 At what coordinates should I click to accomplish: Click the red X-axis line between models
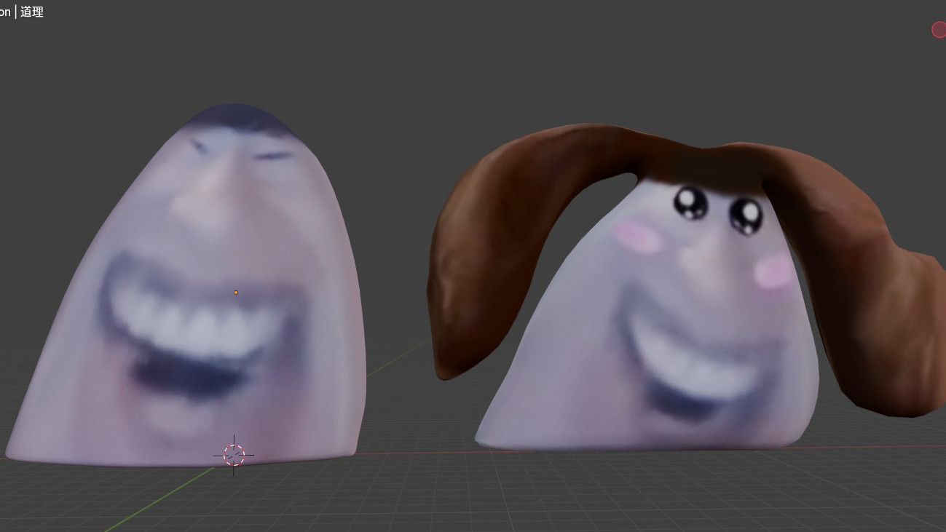(x=415, y=453)
